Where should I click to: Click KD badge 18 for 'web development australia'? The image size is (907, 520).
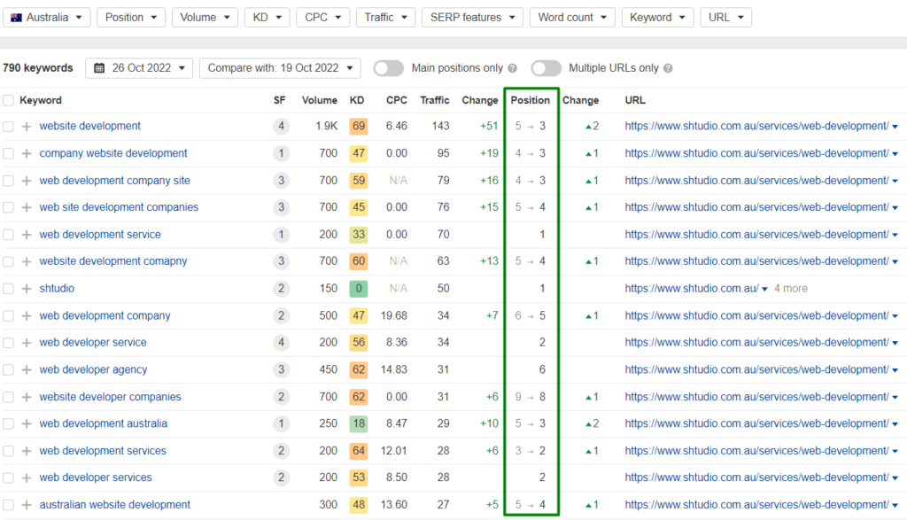[x=359, y=423]
